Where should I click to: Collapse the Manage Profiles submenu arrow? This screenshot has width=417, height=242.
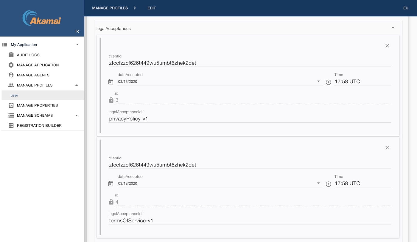click(77, 85)
